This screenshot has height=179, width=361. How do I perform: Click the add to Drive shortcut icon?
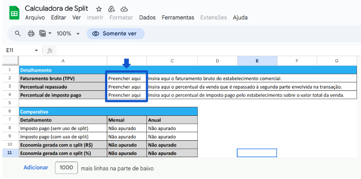click(x=111, y=9)
